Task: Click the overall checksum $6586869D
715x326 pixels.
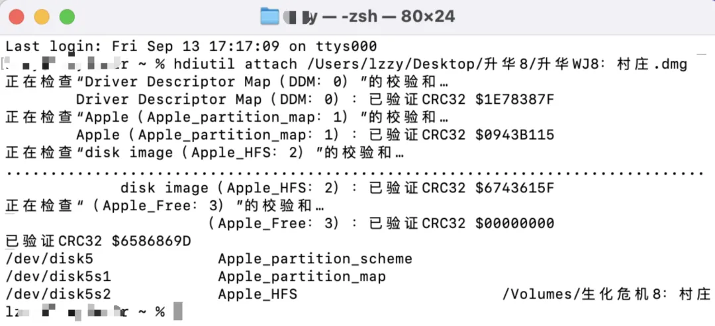Action: (x=151, y=241)
